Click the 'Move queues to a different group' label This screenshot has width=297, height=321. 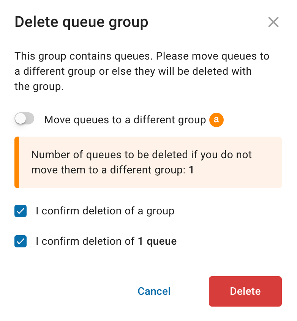(125, 120)
